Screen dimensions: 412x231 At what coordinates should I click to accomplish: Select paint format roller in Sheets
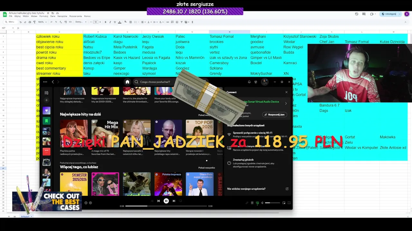click(x=34, y=22)
